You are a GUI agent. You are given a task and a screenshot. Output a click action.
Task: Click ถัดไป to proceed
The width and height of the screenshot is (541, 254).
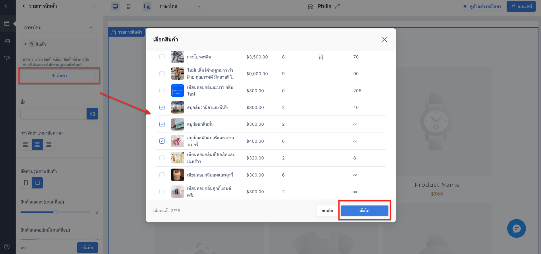click(x=365, y=211)
